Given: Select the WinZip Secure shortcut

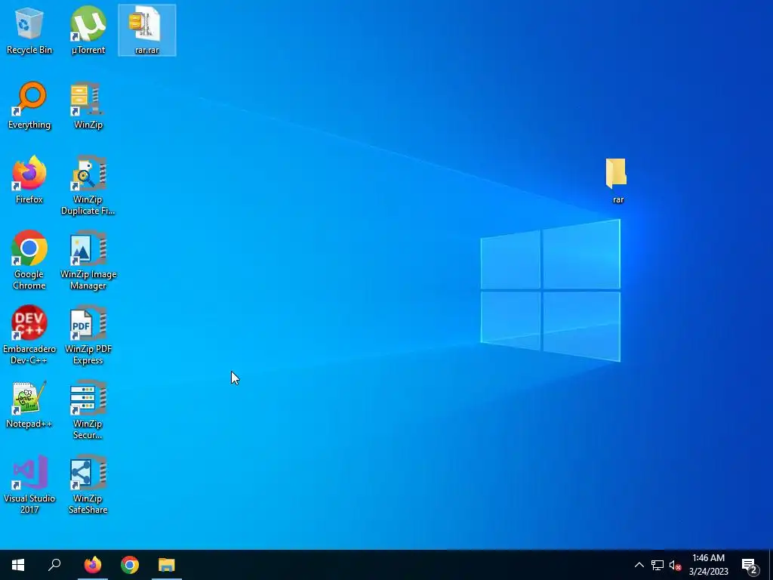Looking at the screenshot, I should (x=88, y=410).
